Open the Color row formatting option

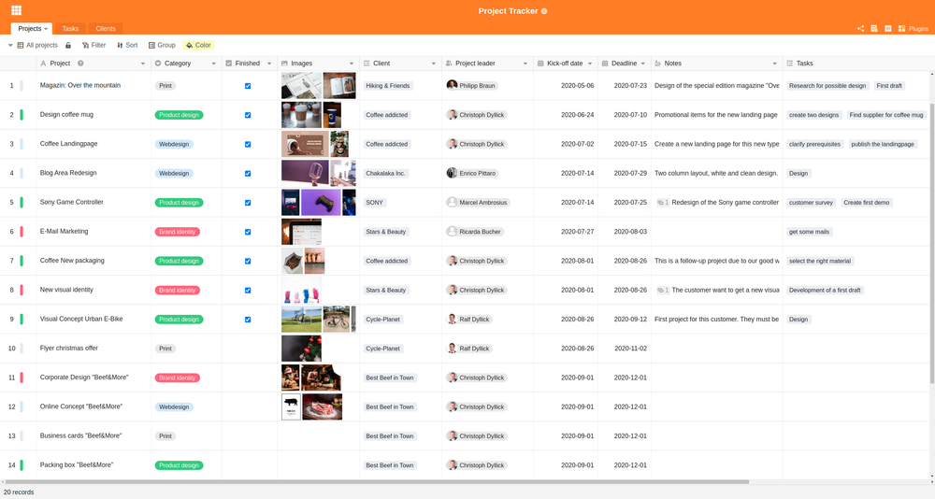tap(198, 45)
